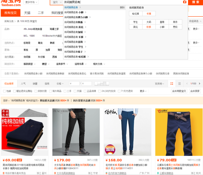
Task: Select 秋季 tag in suggestion panel
Action: click(x=149, y=27)
